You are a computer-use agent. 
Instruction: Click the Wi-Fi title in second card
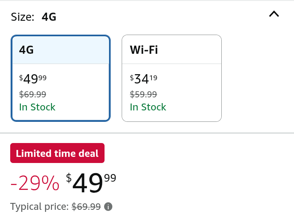coord(144,50)
